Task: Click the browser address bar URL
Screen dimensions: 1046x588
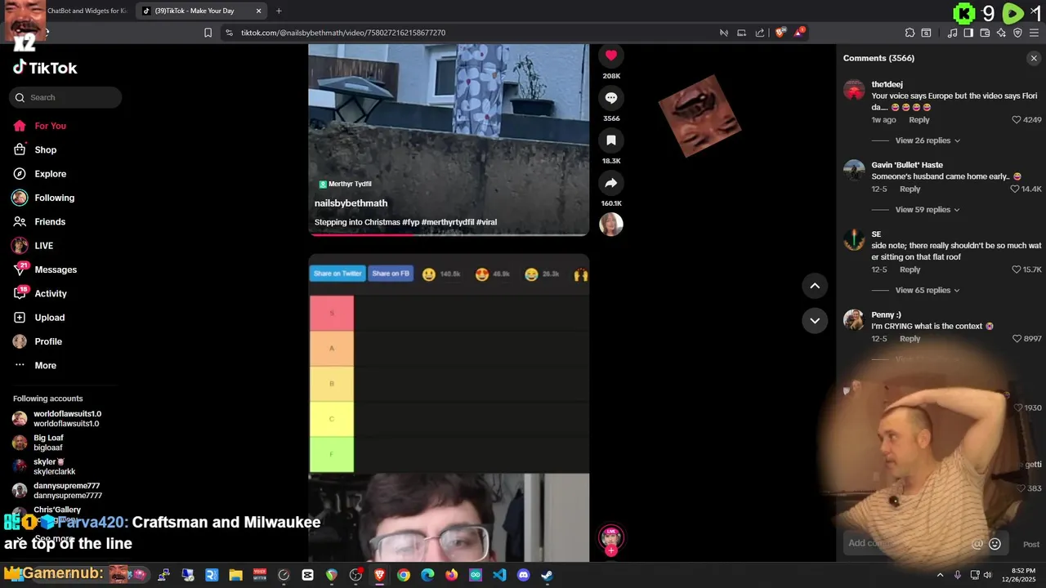Action: tap(343, 33)
